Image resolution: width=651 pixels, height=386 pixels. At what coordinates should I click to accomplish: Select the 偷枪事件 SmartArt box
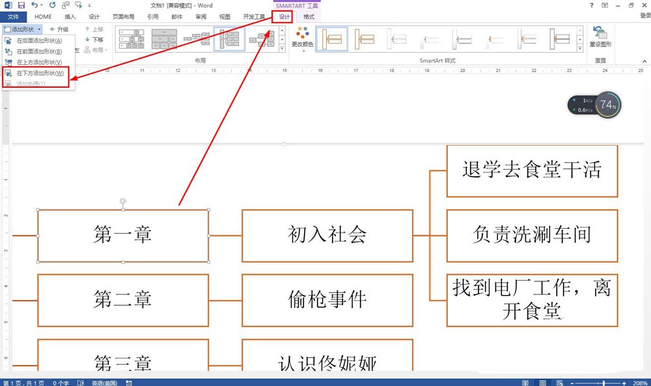[x=327, y=300]
